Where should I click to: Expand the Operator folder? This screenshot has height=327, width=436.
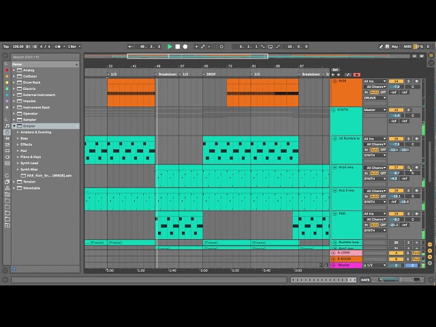[14, 114]
